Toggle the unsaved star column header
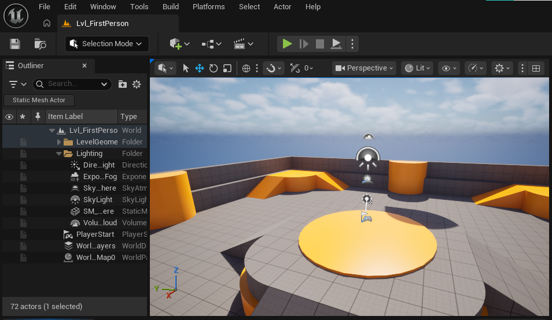The height and width of the screenshot is (320, 552). tap(23, 117)
